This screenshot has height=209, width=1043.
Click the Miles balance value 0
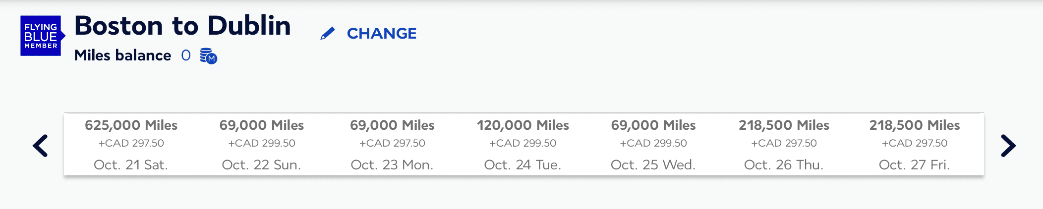(x=186, y=55)
